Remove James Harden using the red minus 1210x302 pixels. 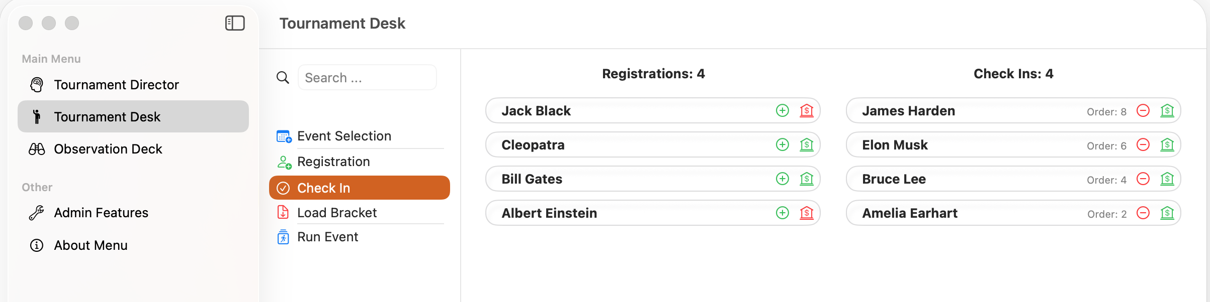coord(1143,110)
